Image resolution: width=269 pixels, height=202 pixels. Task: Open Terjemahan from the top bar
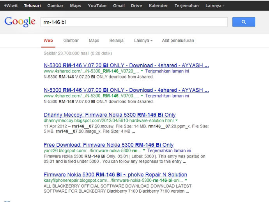(x=186, y=6)
